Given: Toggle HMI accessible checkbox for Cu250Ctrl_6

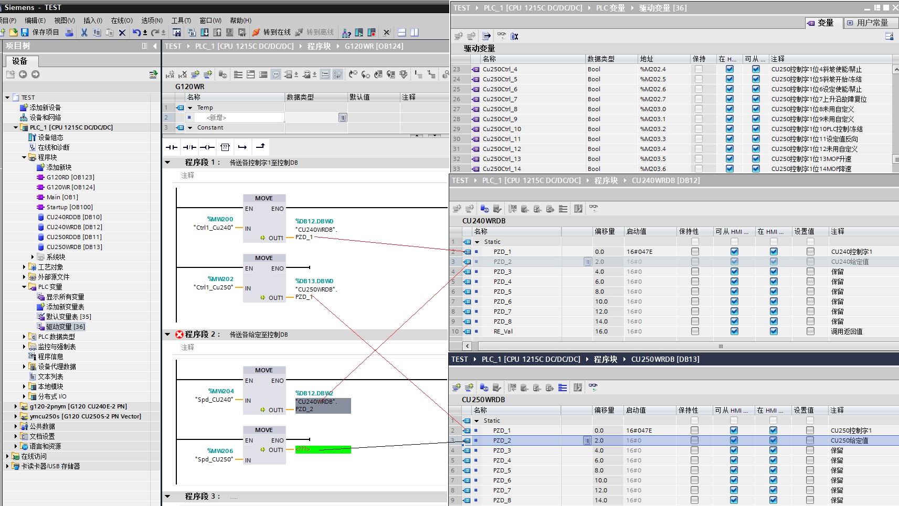Looking at the screenshot, I should point(756,89).
